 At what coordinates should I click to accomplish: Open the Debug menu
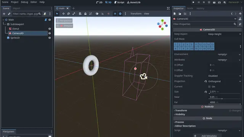pyautogui.click(x=24, y=2)
